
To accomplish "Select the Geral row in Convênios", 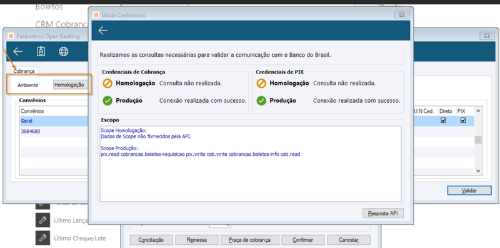I will (x=54, y=121).
